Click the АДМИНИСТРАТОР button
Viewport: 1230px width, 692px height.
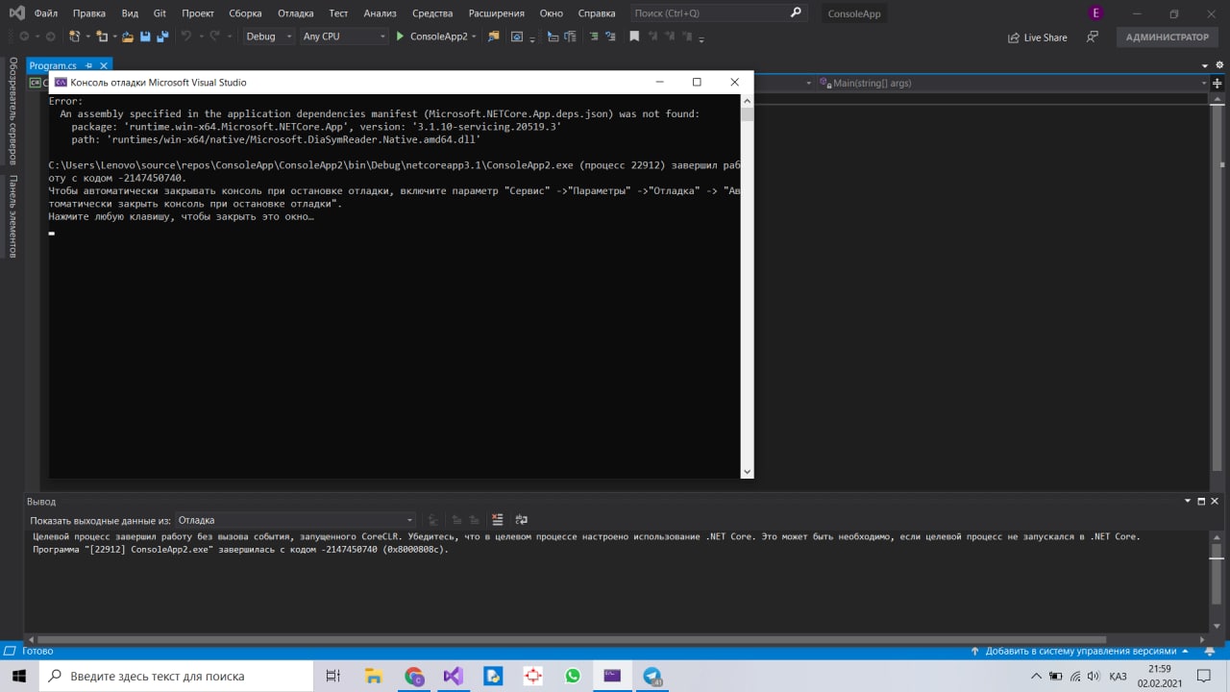pos(1168,37)
